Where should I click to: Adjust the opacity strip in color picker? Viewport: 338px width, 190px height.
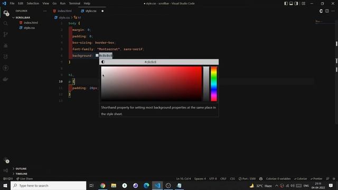click(x=206, y=84)
